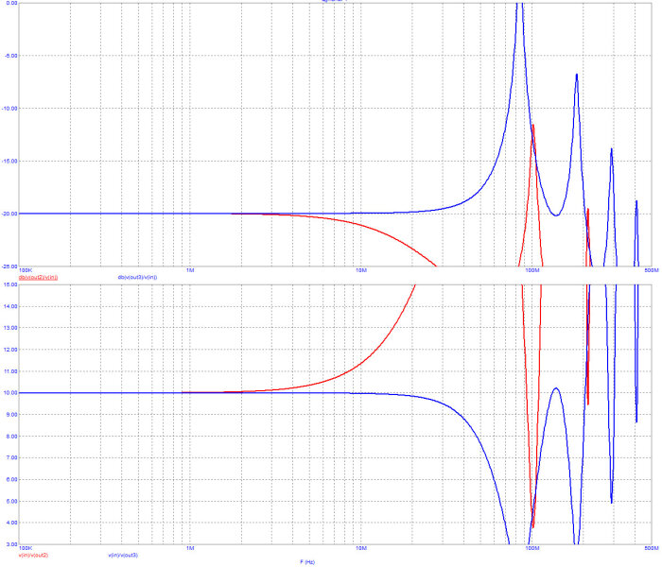Click the red peak in the upper plot

click(x=533, y=126)
